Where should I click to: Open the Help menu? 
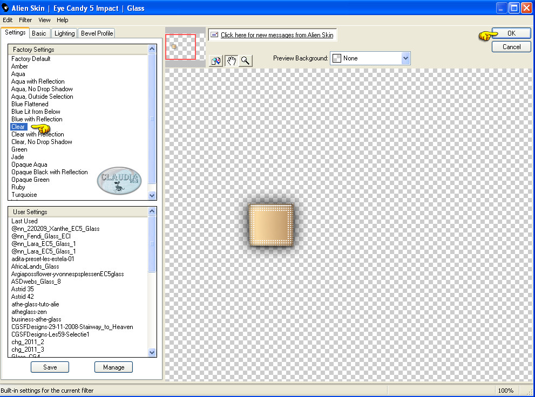tap(63, 20)
